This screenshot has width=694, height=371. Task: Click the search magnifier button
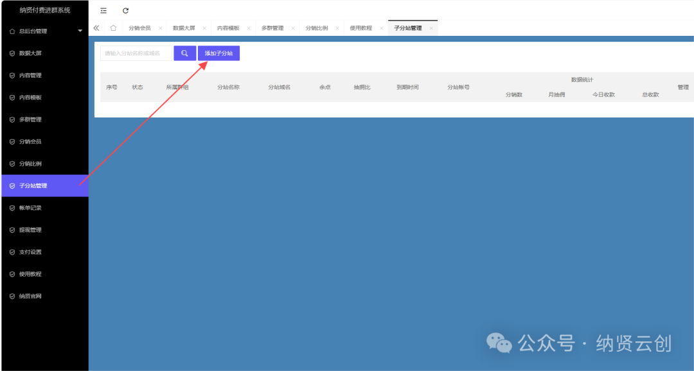(184, 53)
